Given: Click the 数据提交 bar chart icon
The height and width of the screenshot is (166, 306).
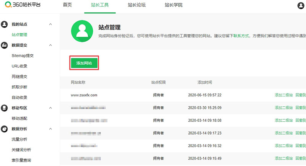Looking at the screenshot, I should coord(4,45).
